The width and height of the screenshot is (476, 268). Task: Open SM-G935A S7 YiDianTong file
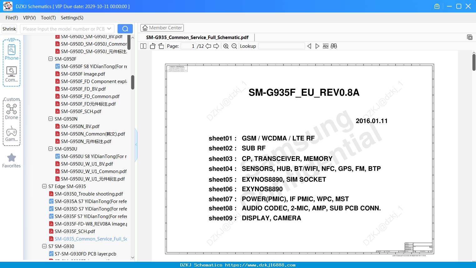pos(91,201)
